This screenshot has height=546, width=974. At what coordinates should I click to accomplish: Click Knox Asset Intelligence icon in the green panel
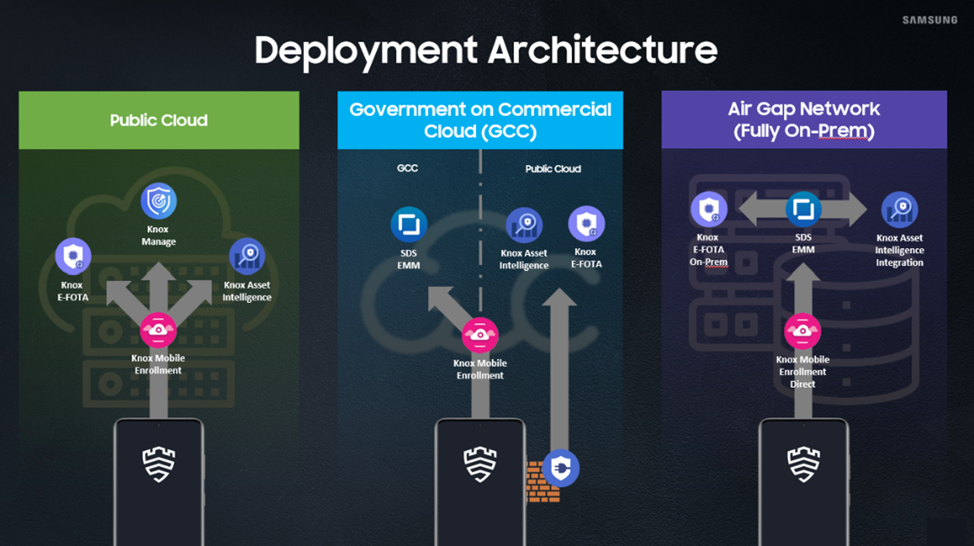pyautogui.click(x=247, y=256)
